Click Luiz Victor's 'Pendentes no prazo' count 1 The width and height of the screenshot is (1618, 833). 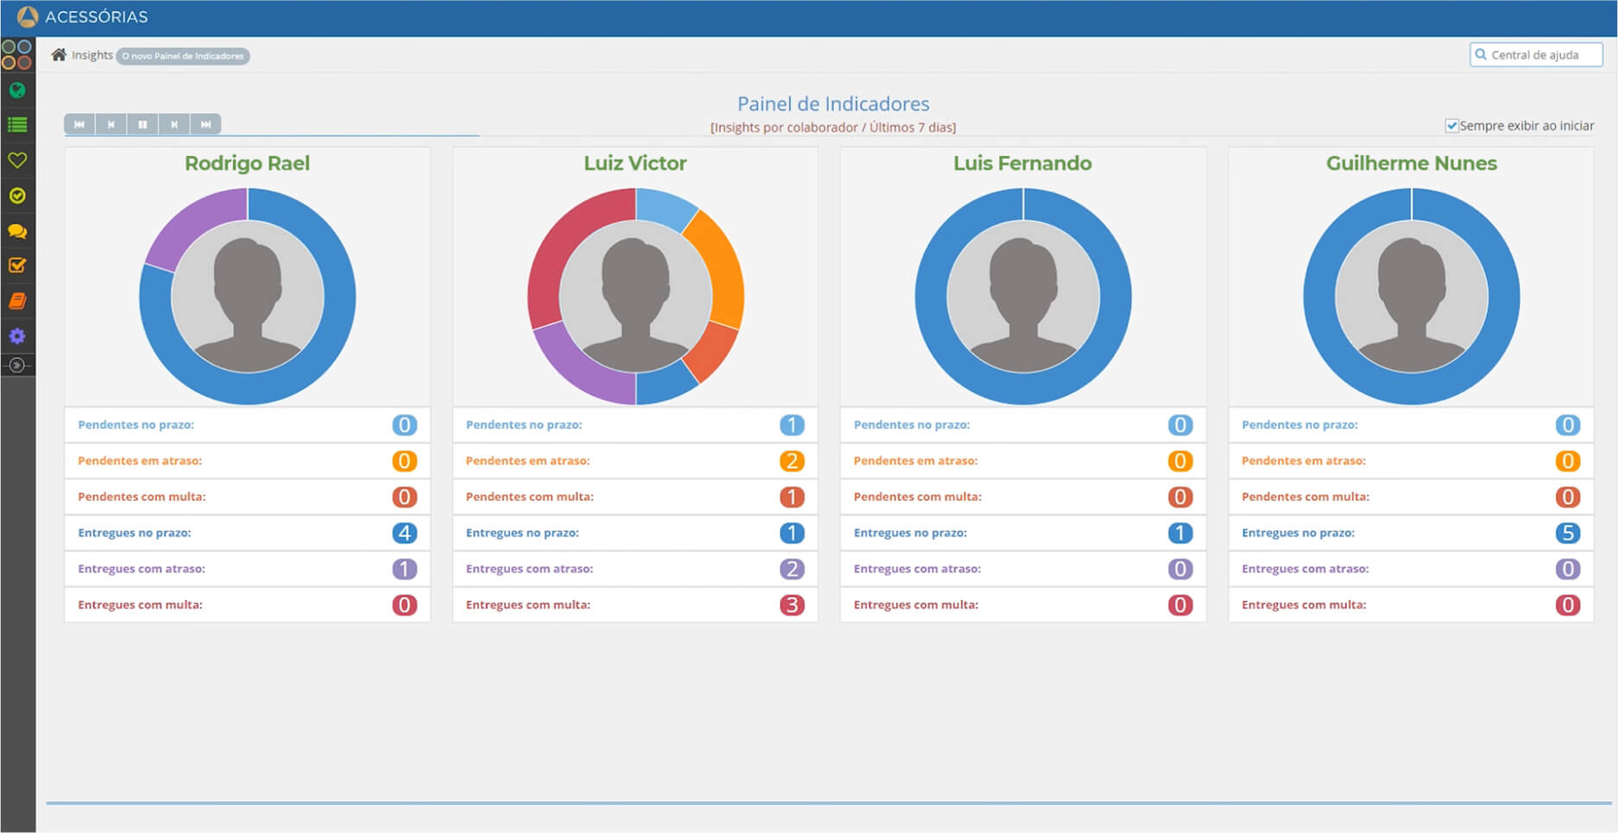792,425
